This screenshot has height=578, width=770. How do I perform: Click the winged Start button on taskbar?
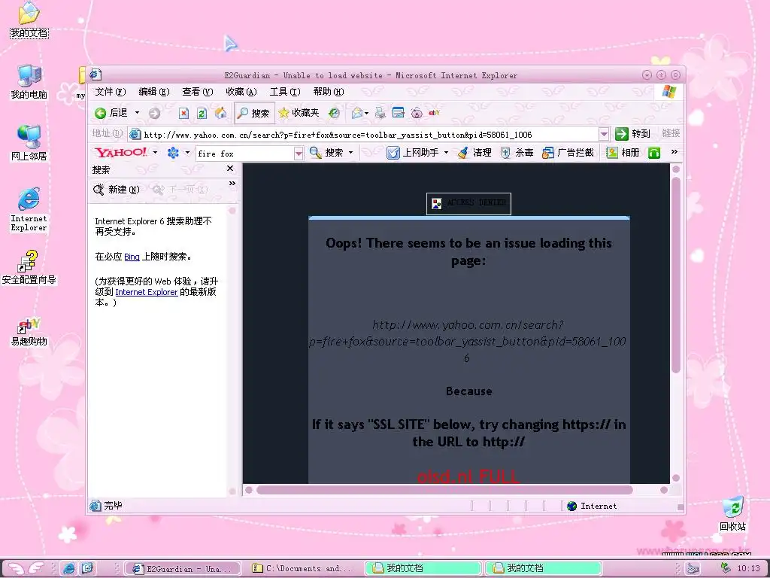pyautogui.click(x=26, y=568)
